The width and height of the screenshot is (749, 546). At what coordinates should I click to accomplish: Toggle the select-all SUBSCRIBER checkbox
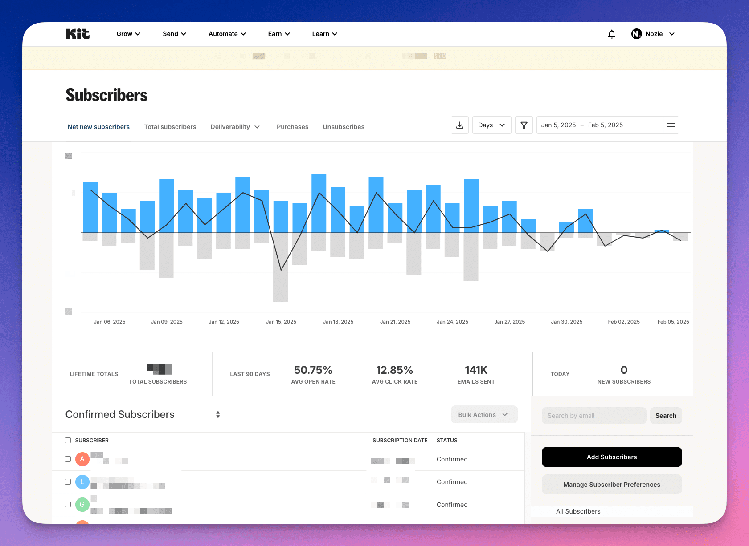pos(68,441)
